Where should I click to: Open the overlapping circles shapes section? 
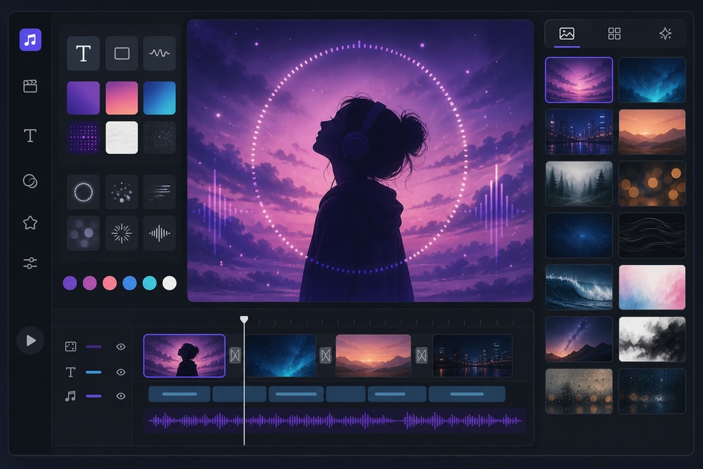pos(30,181)
